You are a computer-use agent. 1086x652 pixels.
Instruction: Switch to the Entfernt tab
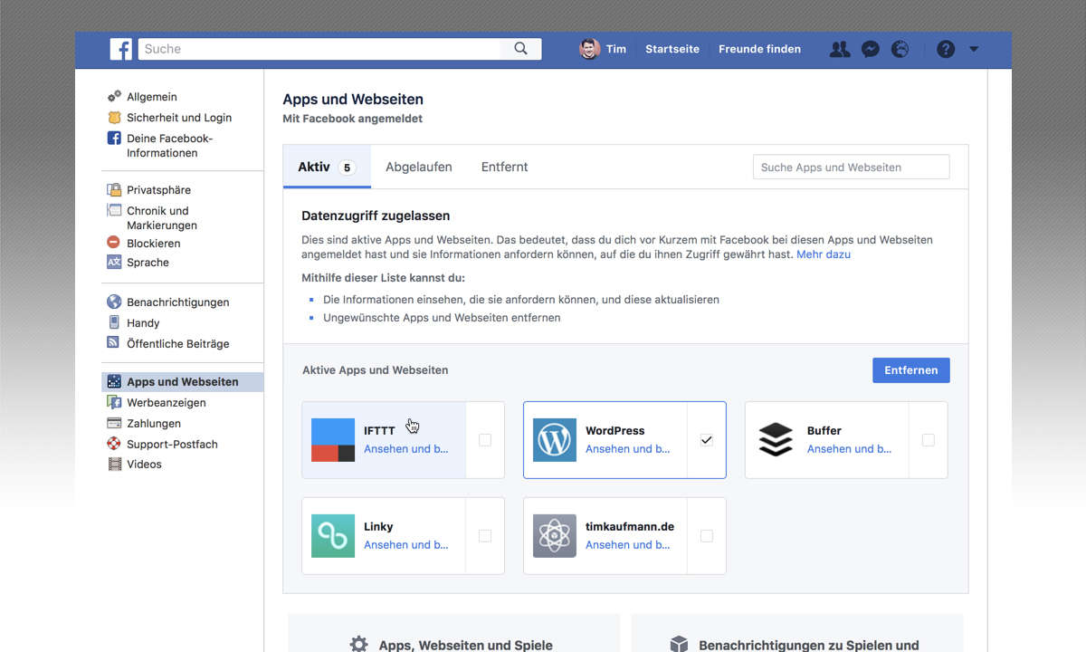(x=504, y=167)
